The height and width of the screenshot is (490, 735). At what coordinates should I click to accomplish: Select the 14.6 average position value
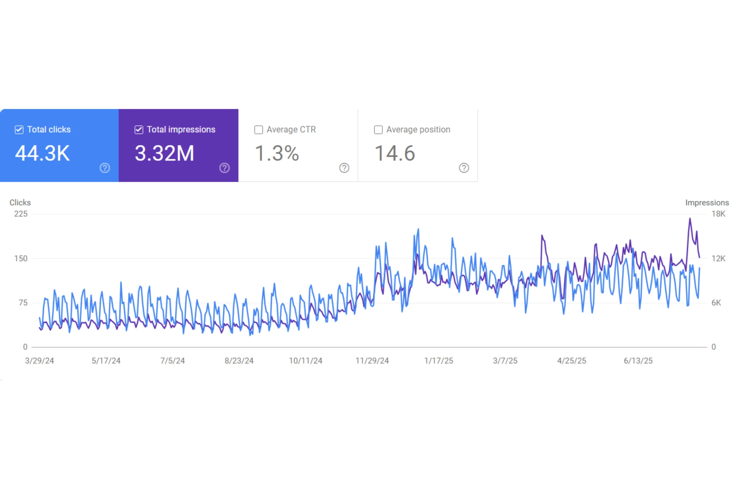(395, 153)
